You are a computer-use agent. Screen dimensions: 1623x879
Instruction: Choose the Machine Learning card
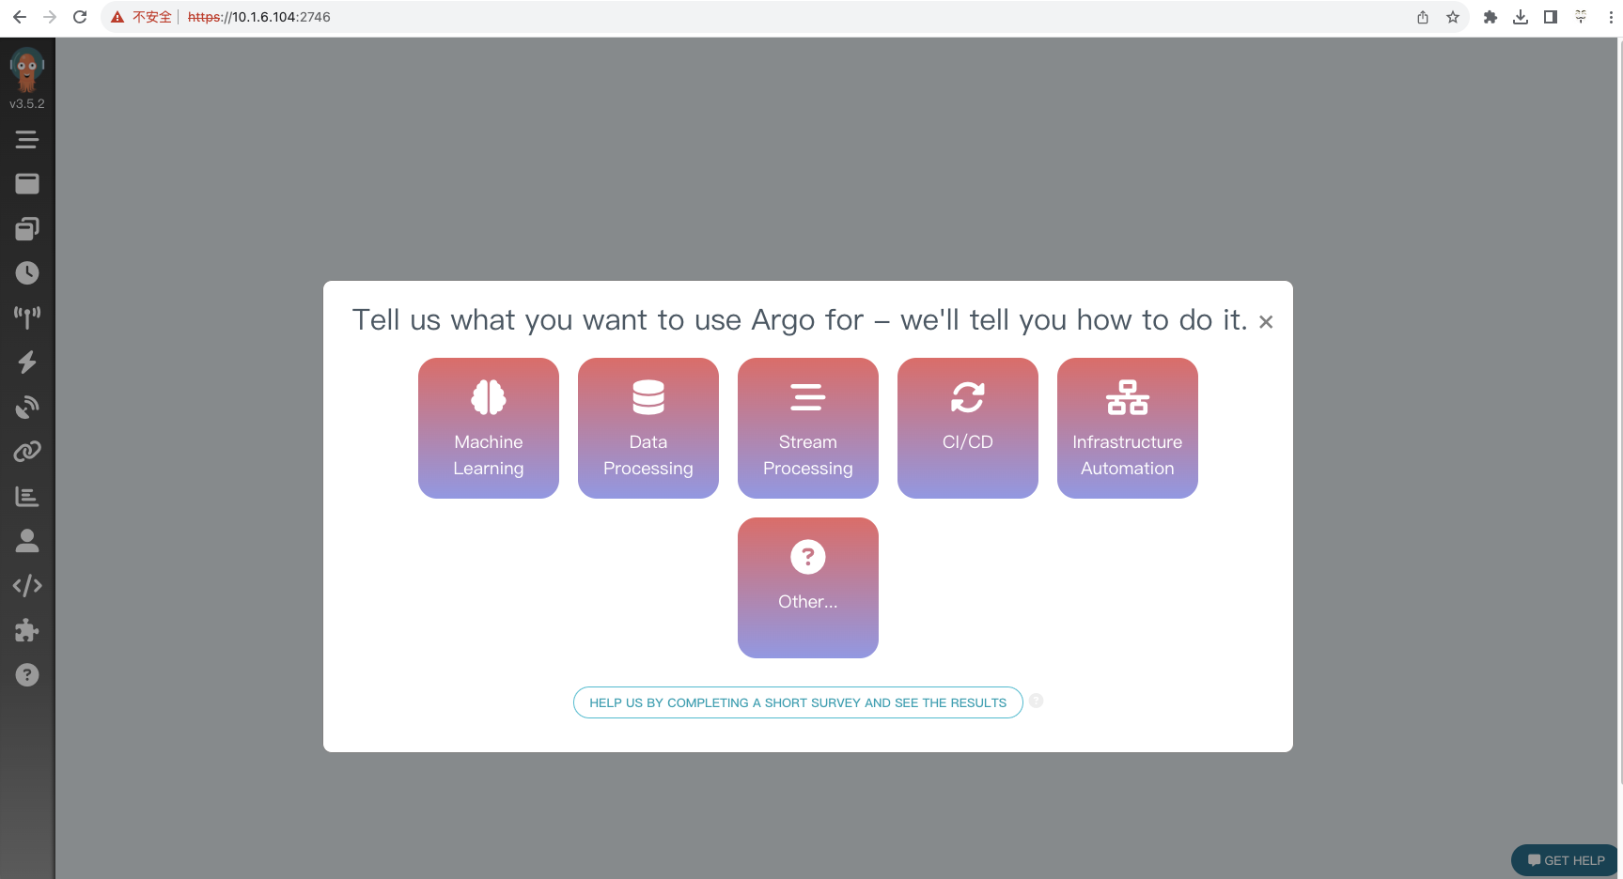click(489, 428)
